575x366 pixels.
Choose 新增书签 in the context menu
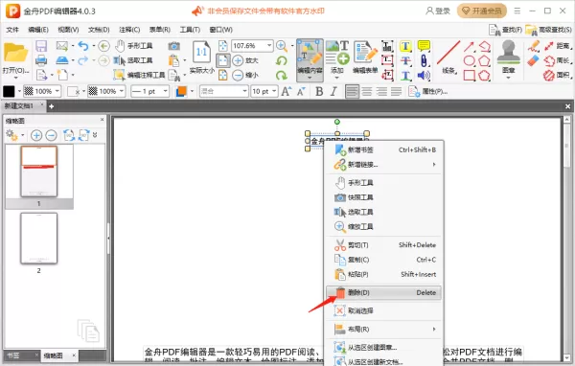click(383, 149)
